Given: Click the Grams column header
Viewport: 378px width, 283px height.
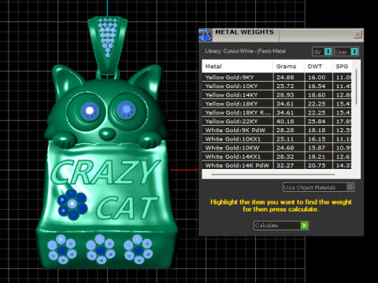Looking at the screenshot, I should click(x=288, y=66).
